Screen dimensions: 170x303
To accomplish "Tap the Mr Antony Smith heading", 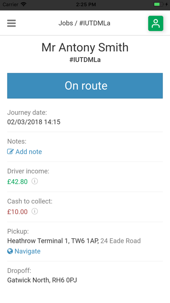I will coord(85,47).
